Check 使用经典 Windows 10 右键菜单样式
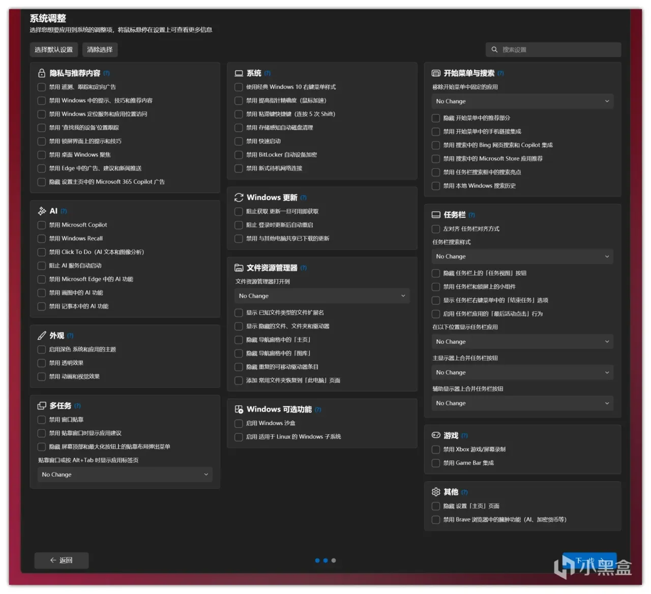This screenshot has height=594, width=651. pos(239,87)
